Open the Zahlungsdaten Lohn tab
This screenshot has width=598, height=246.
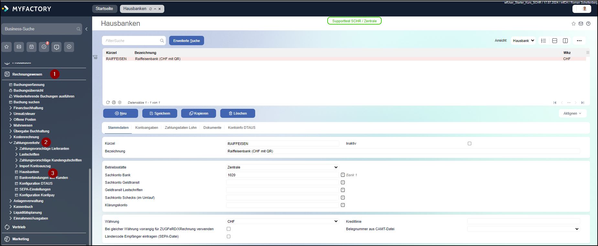(x=180, y=128)
